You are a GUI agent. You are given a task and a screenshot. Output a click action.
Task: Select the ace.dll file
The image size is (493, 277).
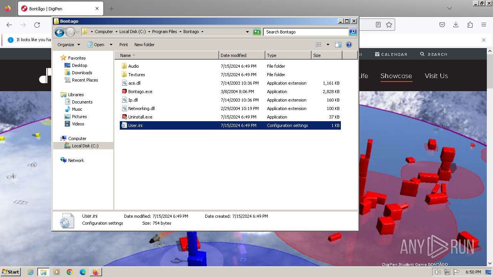pyautogui.click(x=230, y=83)
